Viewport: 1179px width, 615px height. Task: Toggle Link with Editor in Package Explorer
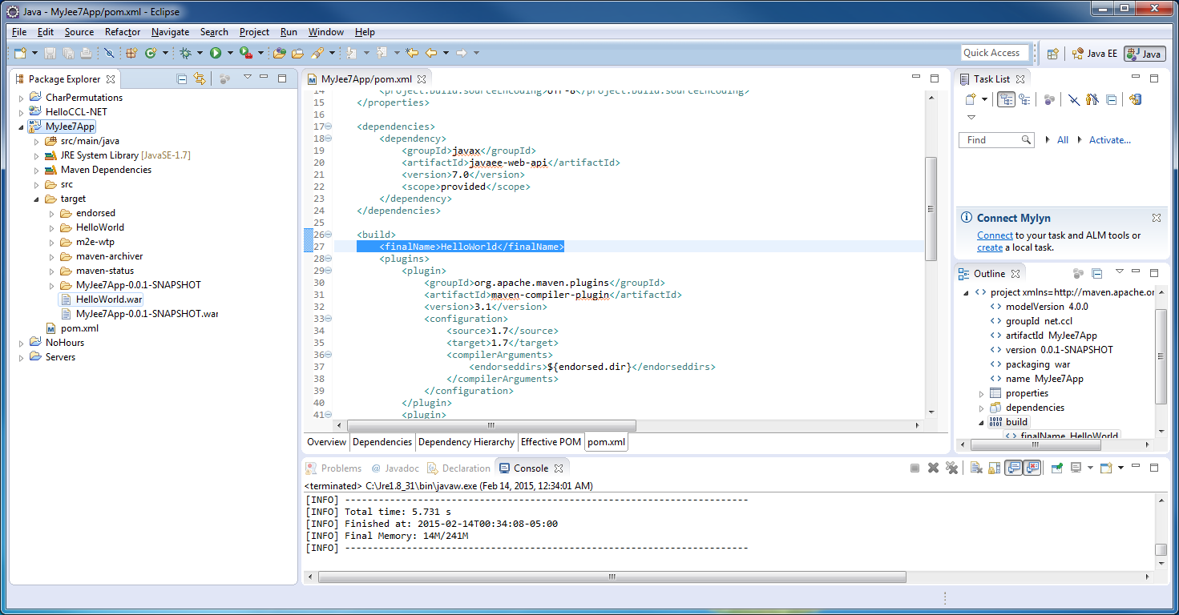[200, 78]
